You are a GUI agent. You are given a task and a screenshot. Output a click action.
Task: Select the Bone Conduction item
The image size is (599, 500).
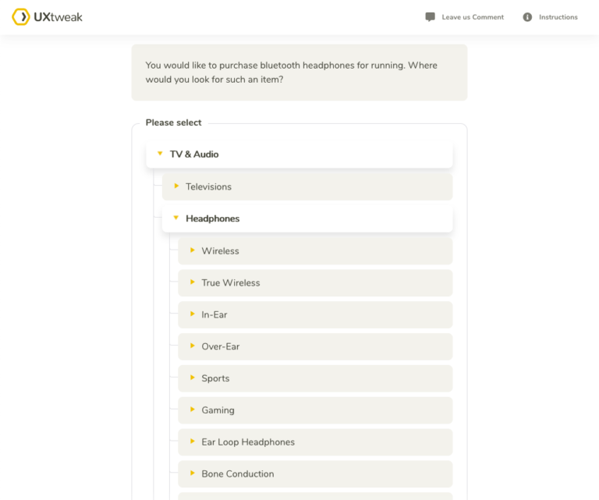click(x=314, y=474)
